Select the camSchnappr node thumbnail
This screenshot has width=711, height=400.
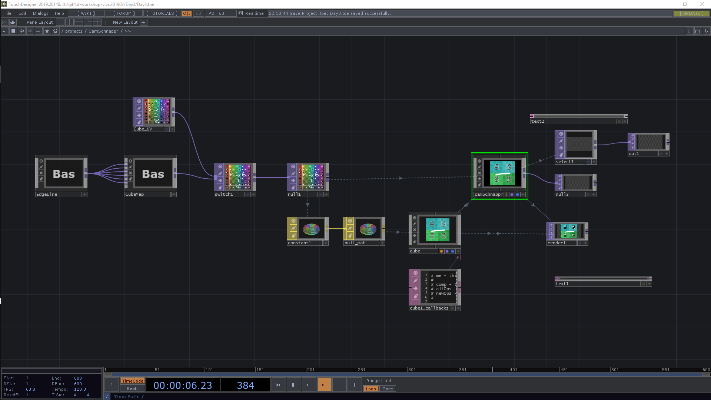pyautogui.click(x=502, y=173)
